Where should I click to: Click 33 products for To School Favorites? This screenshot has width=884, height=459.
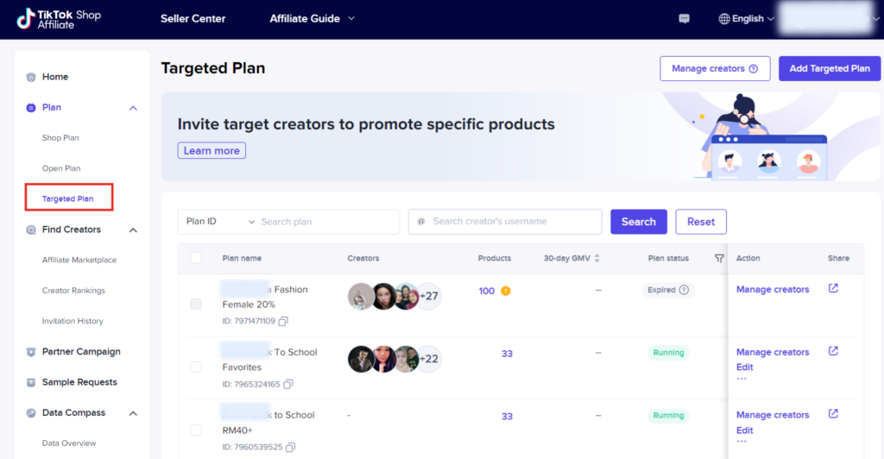[507, 354]
